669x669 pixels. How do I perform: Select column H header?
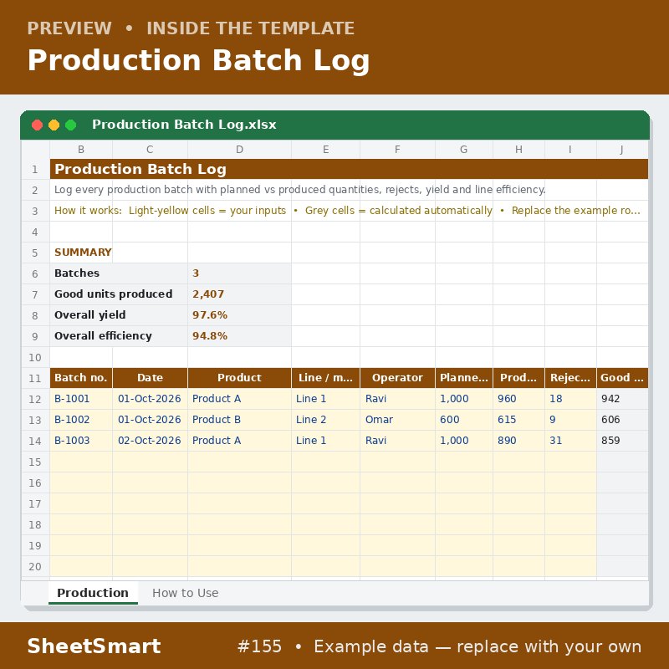pyautogui.click(x=518, y=150)
